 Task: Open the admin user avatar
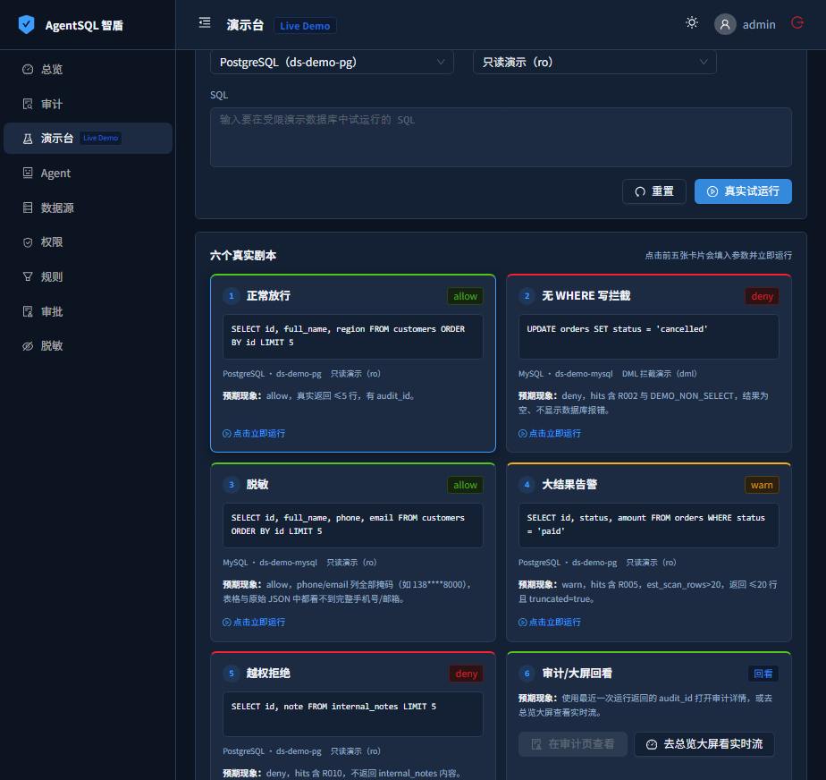(x=725, y=24)
